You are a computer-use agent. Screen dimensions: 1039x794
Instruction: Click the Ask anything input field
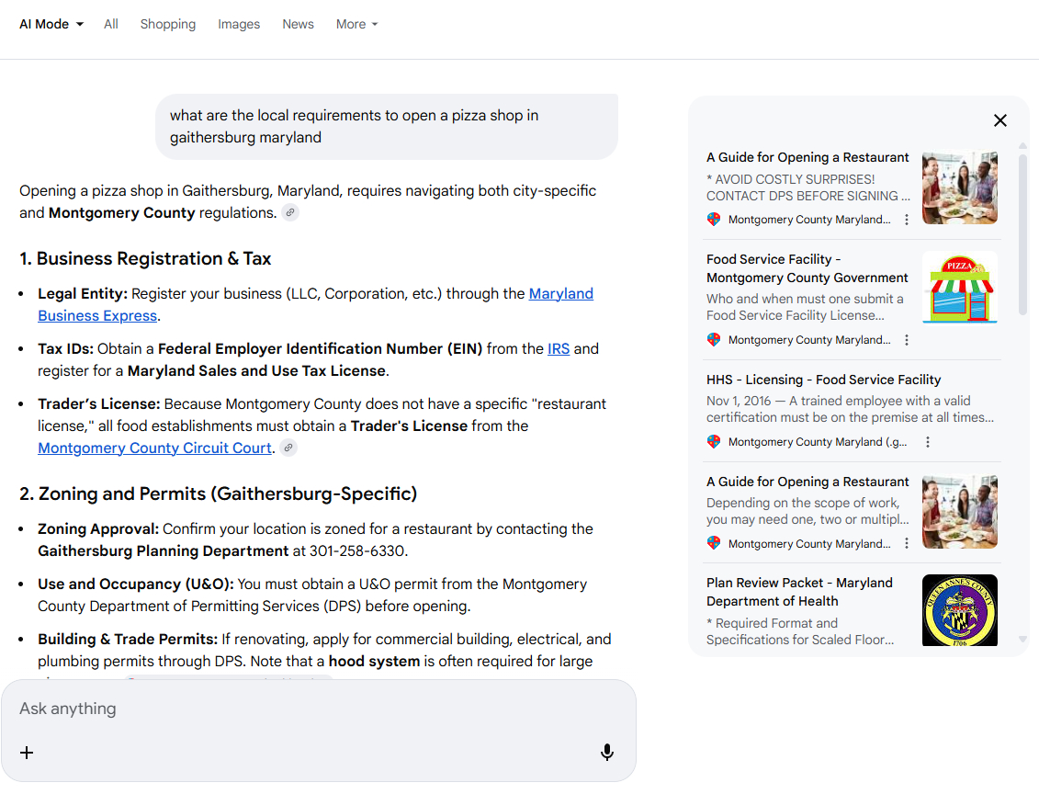(312, 709)
